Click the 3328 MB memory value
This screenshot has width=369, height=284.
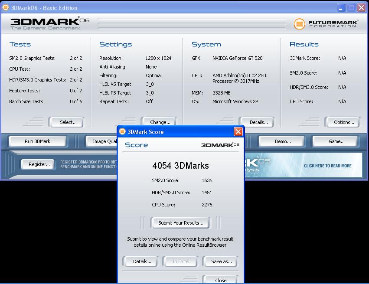tap(221, 93)
